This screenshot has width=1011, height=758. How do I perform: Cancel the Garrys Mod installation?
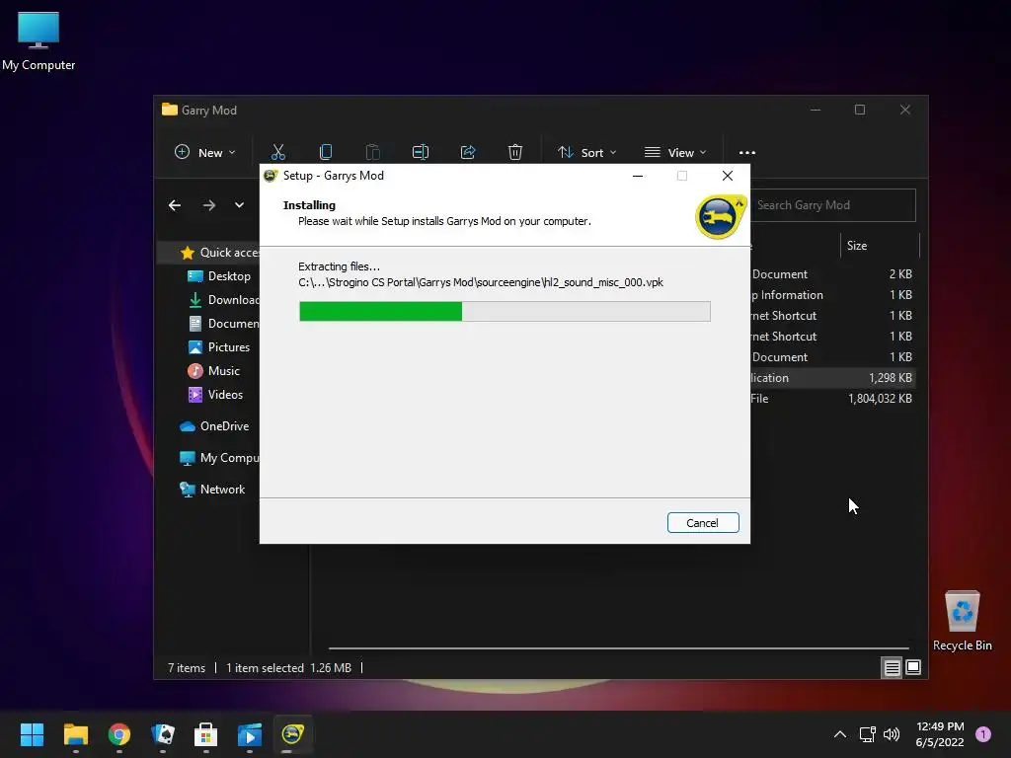pyautogui.click(x=703, y=523)
